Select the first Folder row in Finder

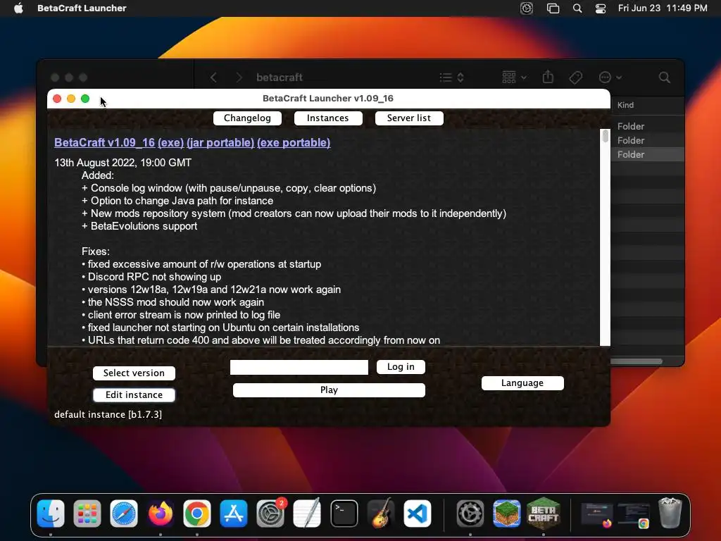coord(648,126)
